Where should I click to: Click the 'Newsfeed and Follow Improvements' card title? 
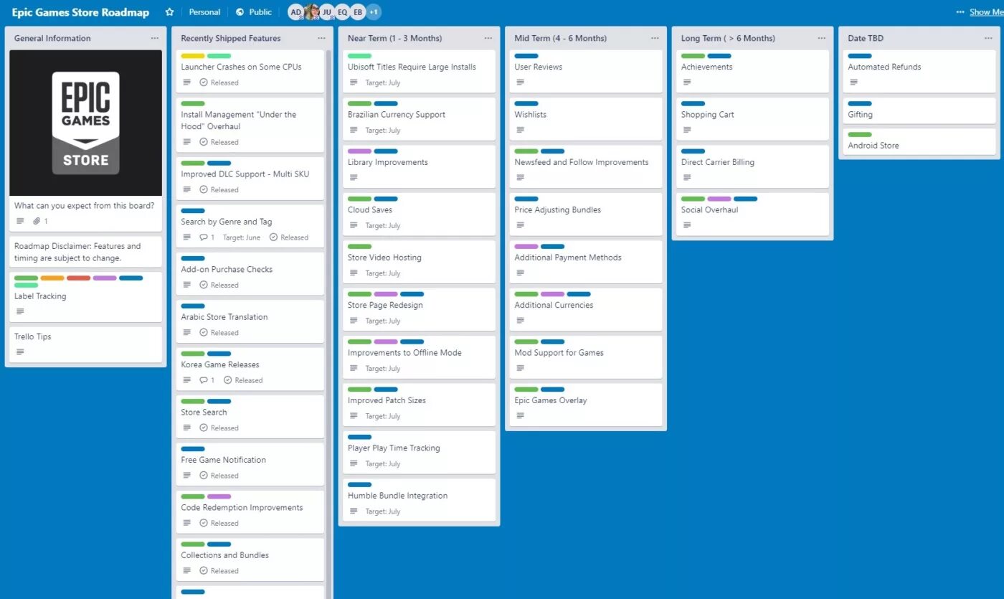(x=582, y=162)
